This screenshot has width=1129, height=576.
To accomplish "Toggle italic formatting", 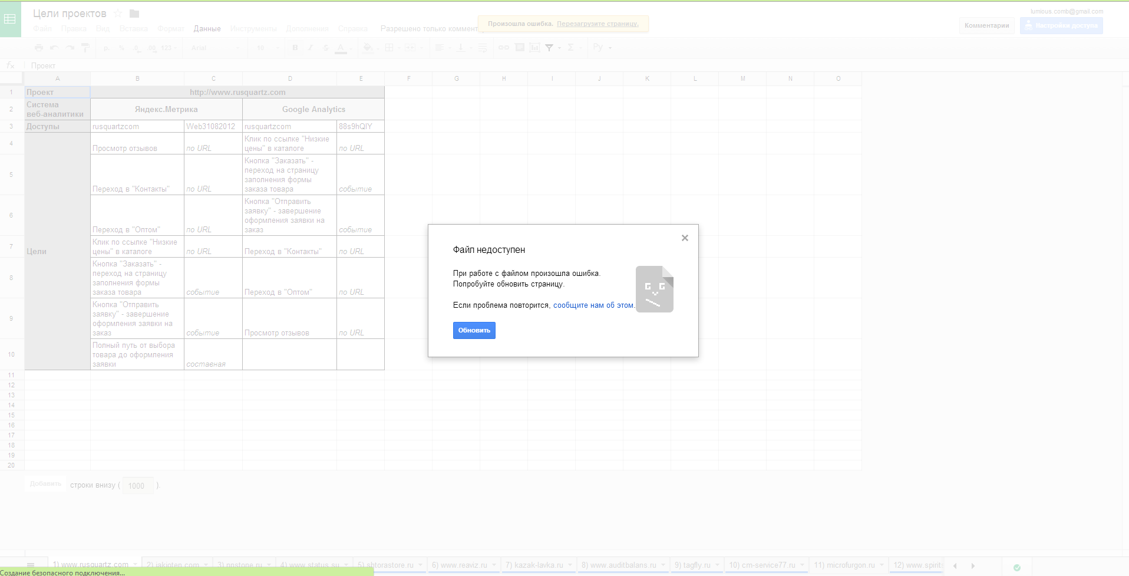I will coord(311,48).
